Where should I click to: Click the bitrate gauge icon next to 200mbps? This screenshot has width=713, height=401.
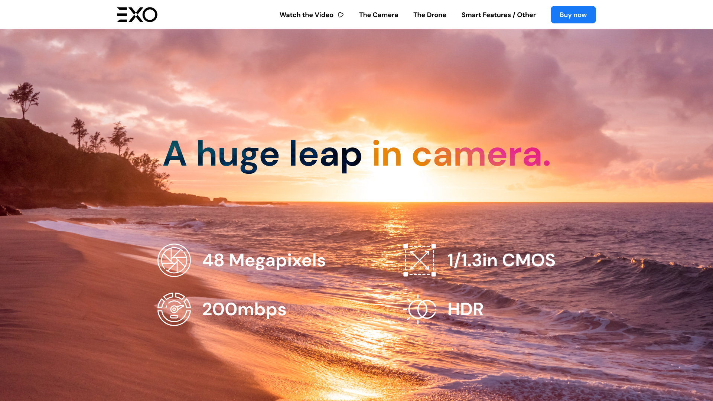tap(174, 309)
